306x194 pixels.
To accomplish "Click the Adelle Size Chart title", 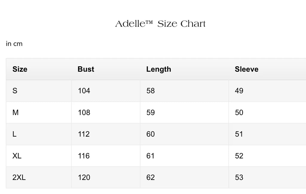I will point(160,24).
